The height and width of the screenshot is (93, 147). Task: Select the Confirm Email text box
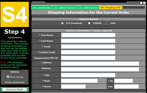coord(88,52)
